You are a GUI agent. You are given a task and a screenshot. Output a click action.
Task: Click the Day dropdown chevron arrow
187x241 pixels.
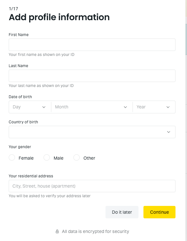tap(44, 107)
